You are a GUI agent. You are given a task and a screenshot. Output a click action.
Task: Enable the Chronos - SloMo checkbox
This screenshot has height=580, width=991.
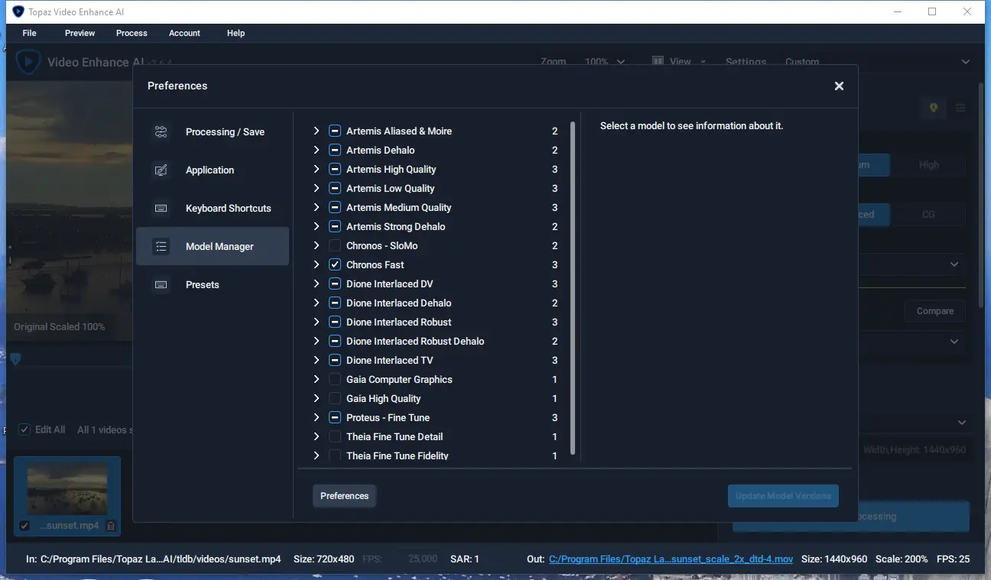335,245
